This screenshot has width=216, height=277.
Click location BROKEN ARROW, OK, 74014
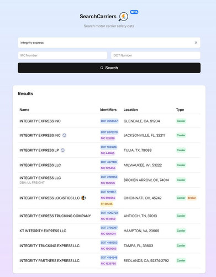[x=146, y=180]
